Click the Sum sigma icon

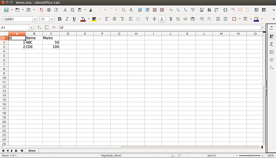tap(47, 28)
